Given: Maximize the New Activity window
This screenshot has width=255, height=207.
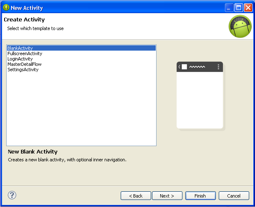Looking at the screenshot, I should click(239, 8).
